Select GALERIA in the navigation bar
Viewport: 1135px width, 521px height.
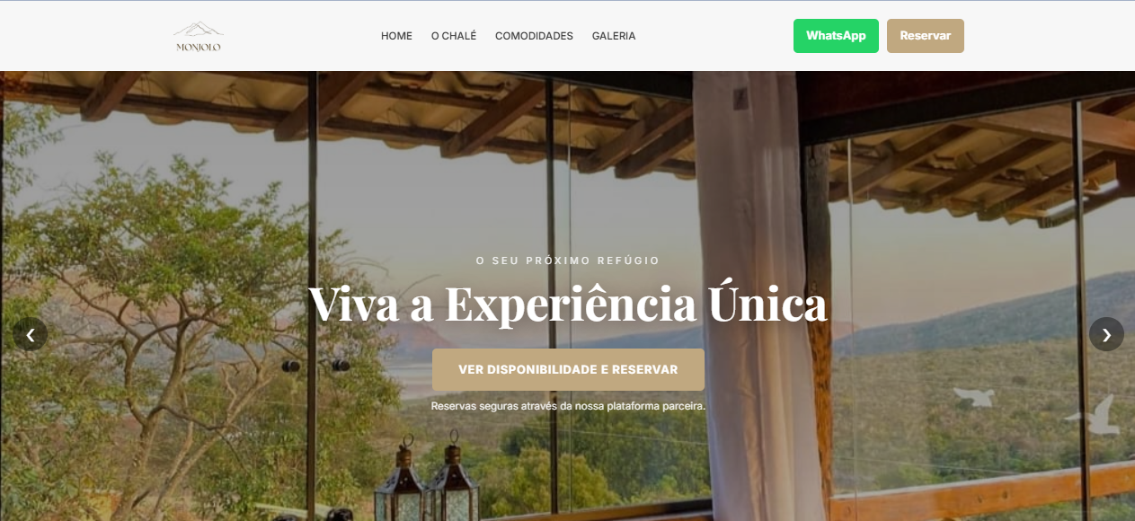(x=614, y=36)
